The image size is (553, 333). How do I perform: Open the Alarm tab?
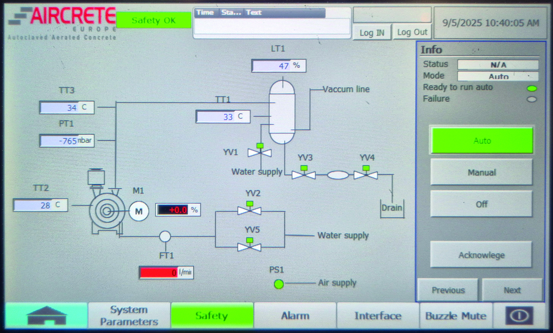coord(295,316)
